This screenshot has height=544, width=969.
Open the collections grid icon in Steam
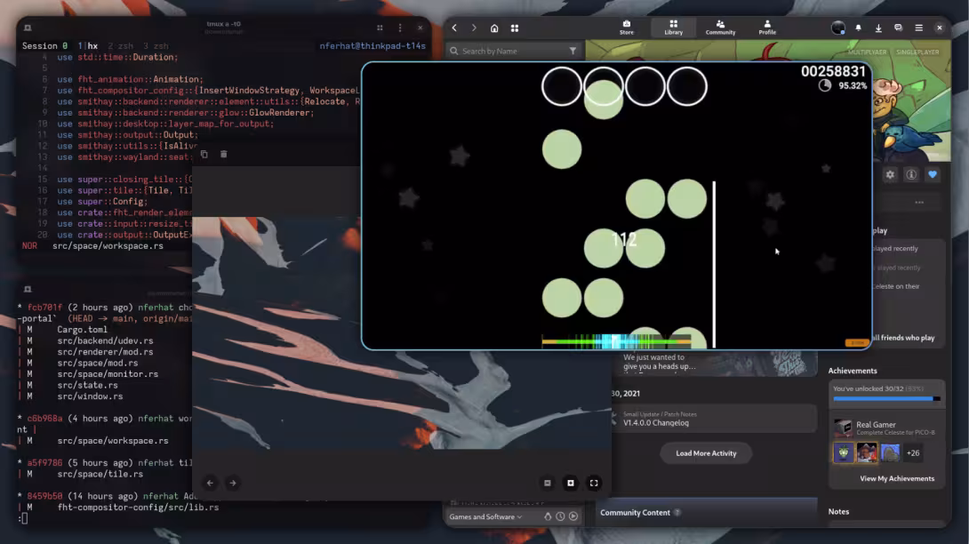pos(514,28)
